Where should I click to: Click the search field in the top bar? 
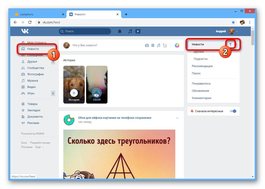click(x=85, y=31)
